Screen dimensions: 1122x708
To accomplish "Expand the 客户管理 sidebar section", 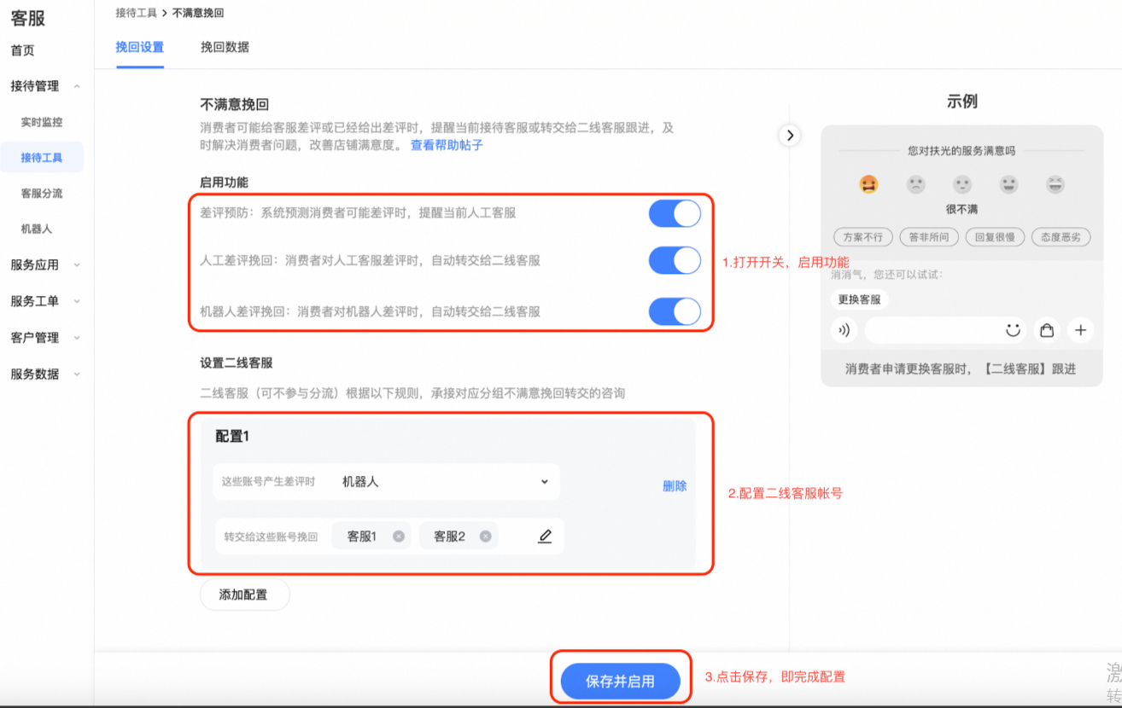I will pos(77,339).
